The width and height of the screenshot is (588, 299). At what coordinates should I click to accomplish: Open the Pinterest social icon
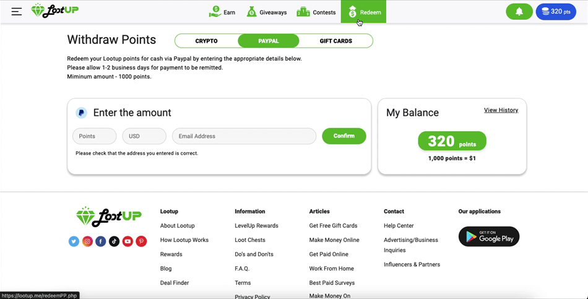tap(141, 241)
